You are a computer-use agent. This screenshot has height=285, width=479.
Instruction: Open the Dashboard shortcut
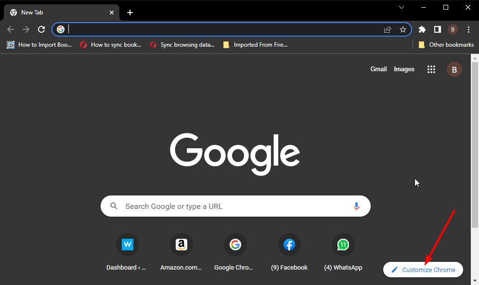(127, 252)
